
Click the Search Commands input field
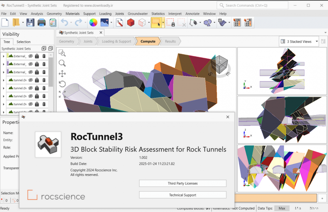click(252, 5)
